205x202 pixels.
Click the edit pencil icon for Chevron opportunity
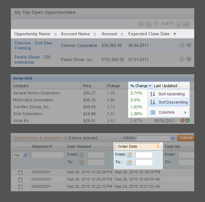click(x=182, y=45)
